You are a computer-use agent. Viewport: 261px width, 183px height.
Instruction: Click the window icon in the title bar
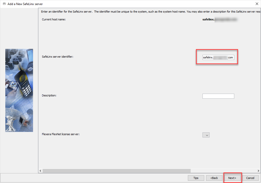pos(4,4)
